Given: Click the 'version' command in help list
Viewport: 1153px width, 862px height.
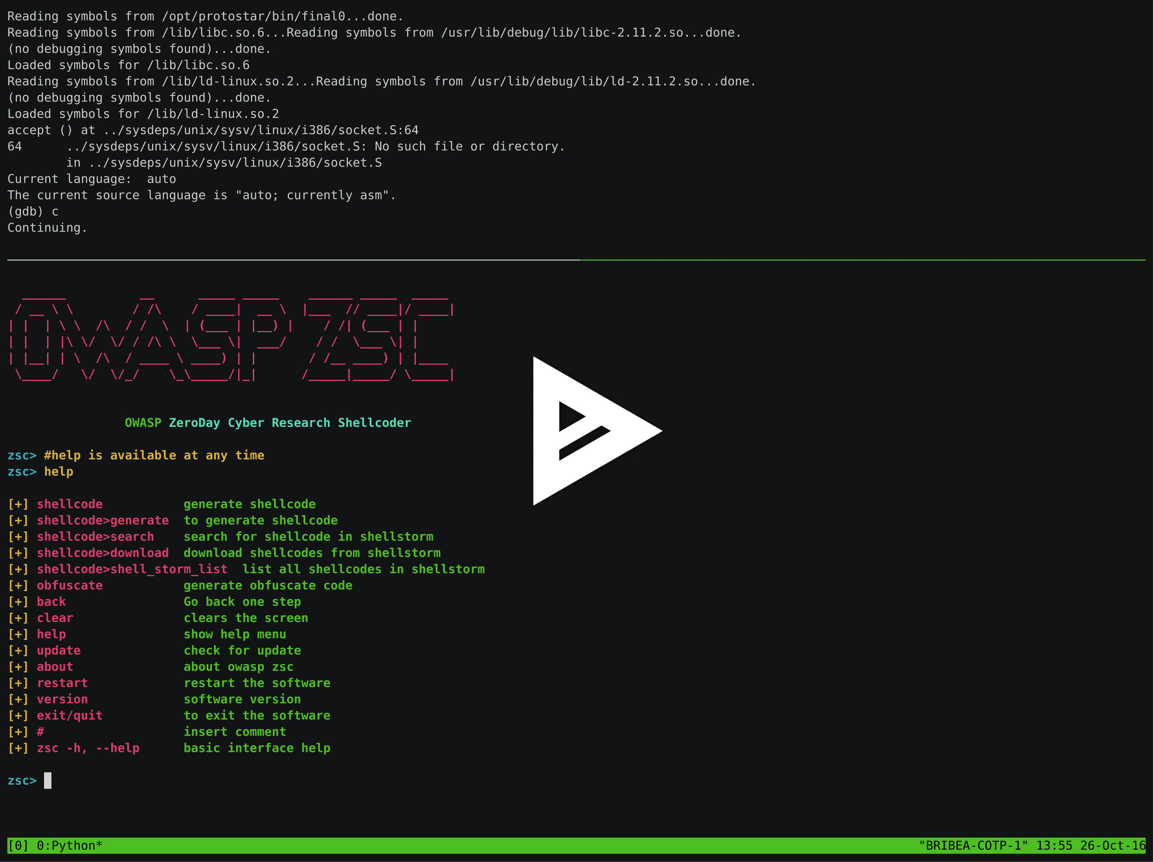Looking at the screenshot, I should tap(62, 699).
